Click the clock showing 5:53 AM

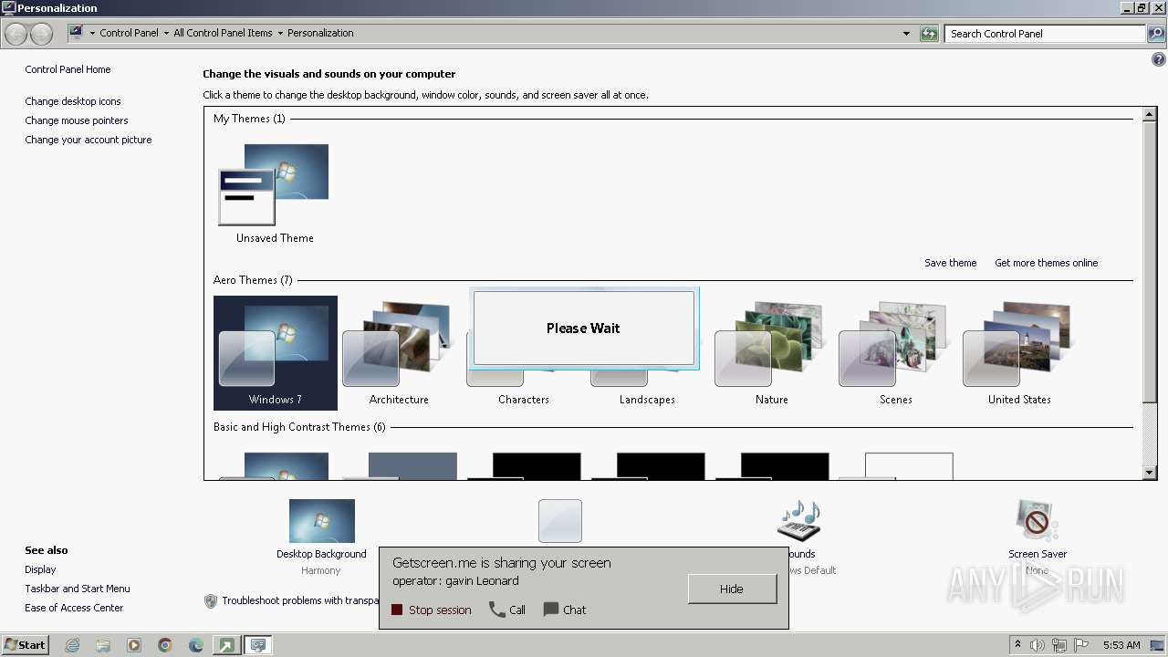[x=1121, y=645]
